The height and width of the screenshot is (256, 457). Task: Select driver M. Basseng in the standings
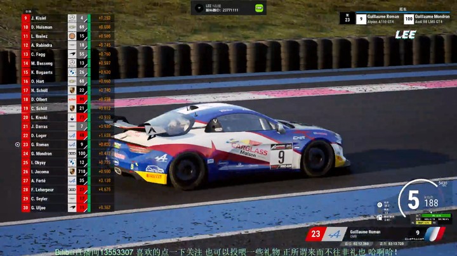(42, 63)
